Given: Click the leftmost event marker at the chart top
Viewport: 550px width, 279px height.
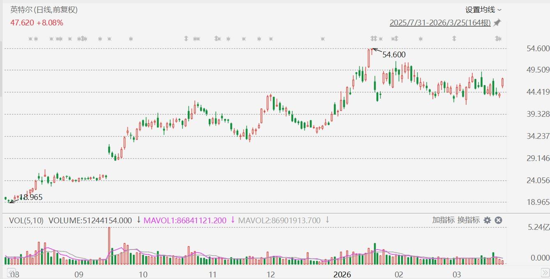Looking at the screenshot, I should click(30, 39).
